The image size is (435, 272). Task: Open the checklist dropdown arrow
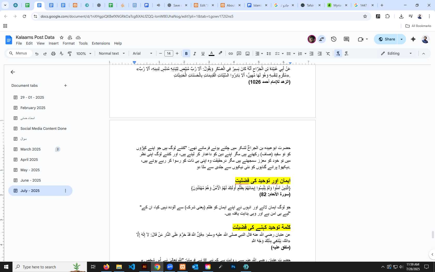[x=282, y=54]
